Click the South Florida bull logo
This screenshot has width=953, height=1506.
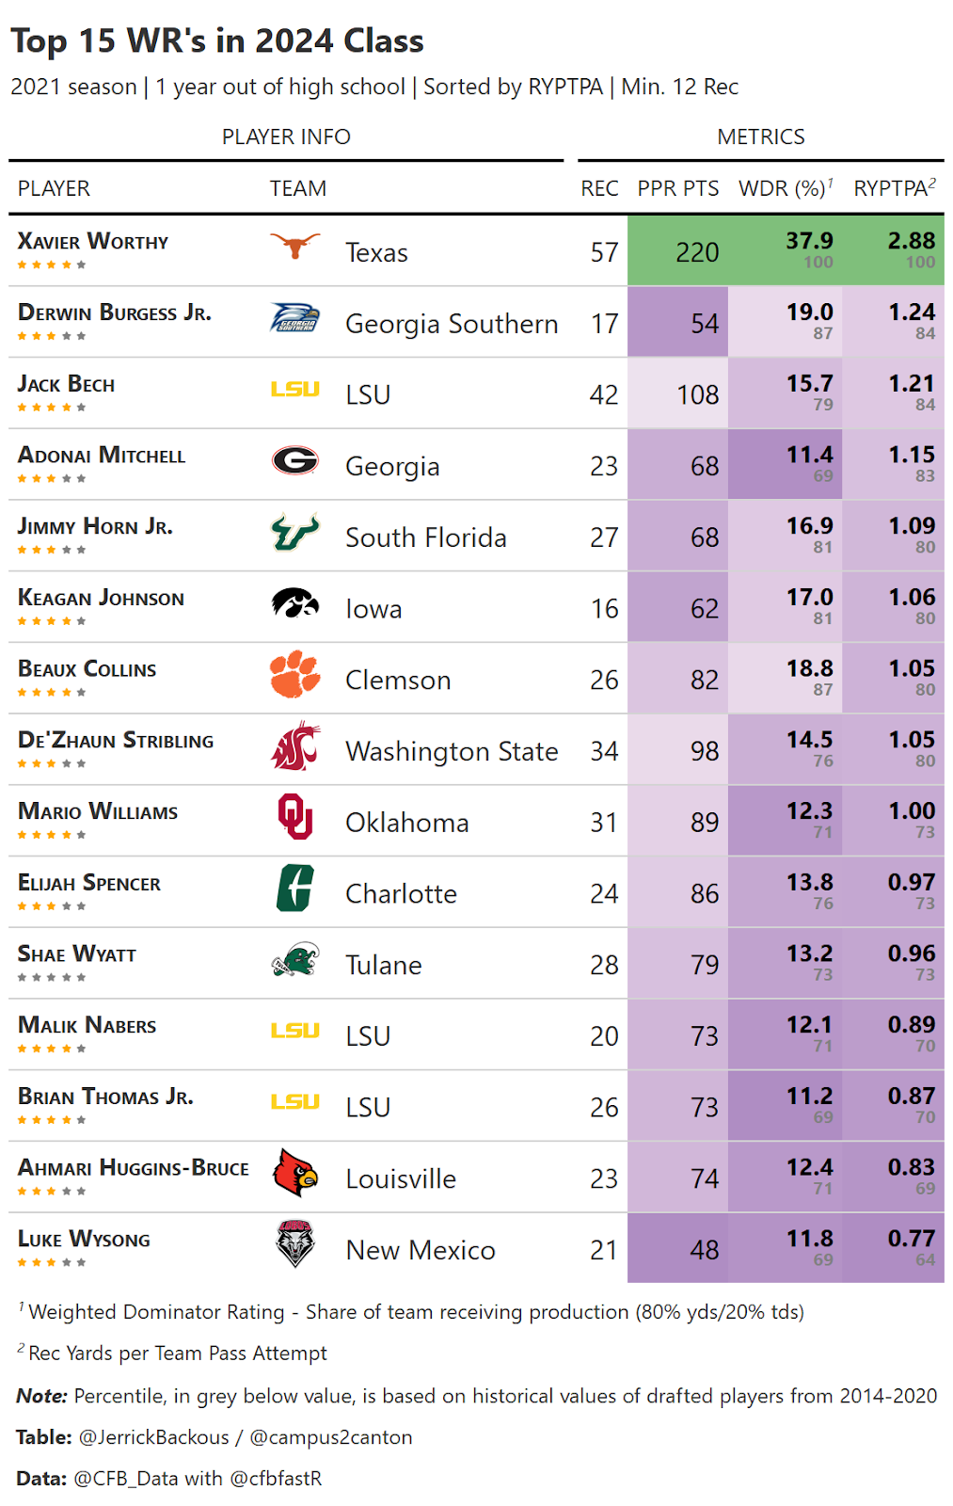point(294,533)
